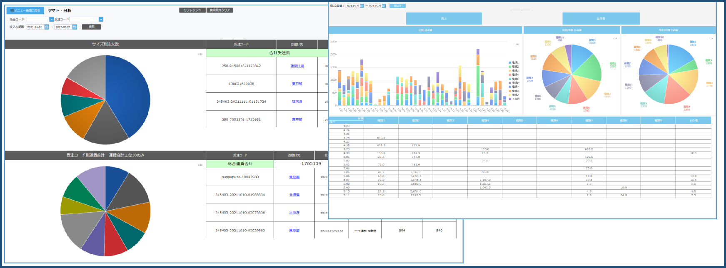Click 受注コード column header in upper table

click(241, 44)
